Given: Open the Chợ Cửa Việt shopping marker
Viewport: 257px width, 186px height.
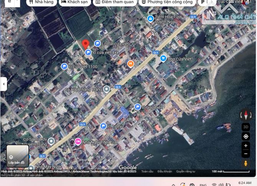Looking at the screenshot, I should [163, 59].
